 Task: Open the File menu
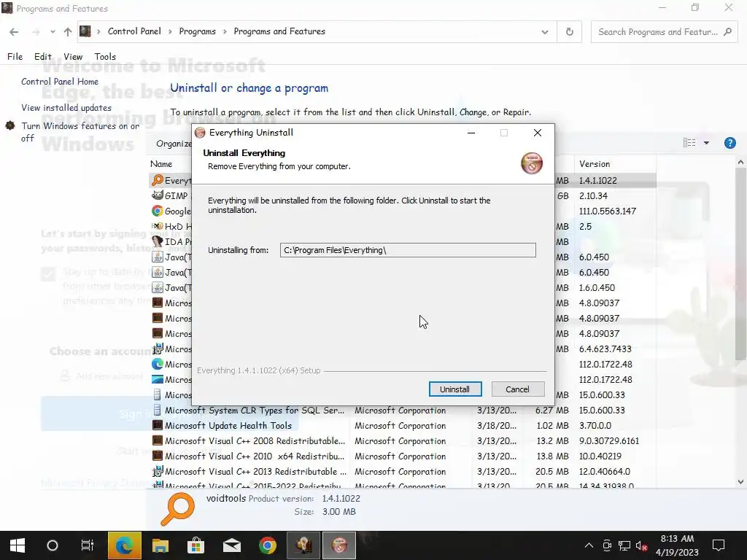[15, 57]
